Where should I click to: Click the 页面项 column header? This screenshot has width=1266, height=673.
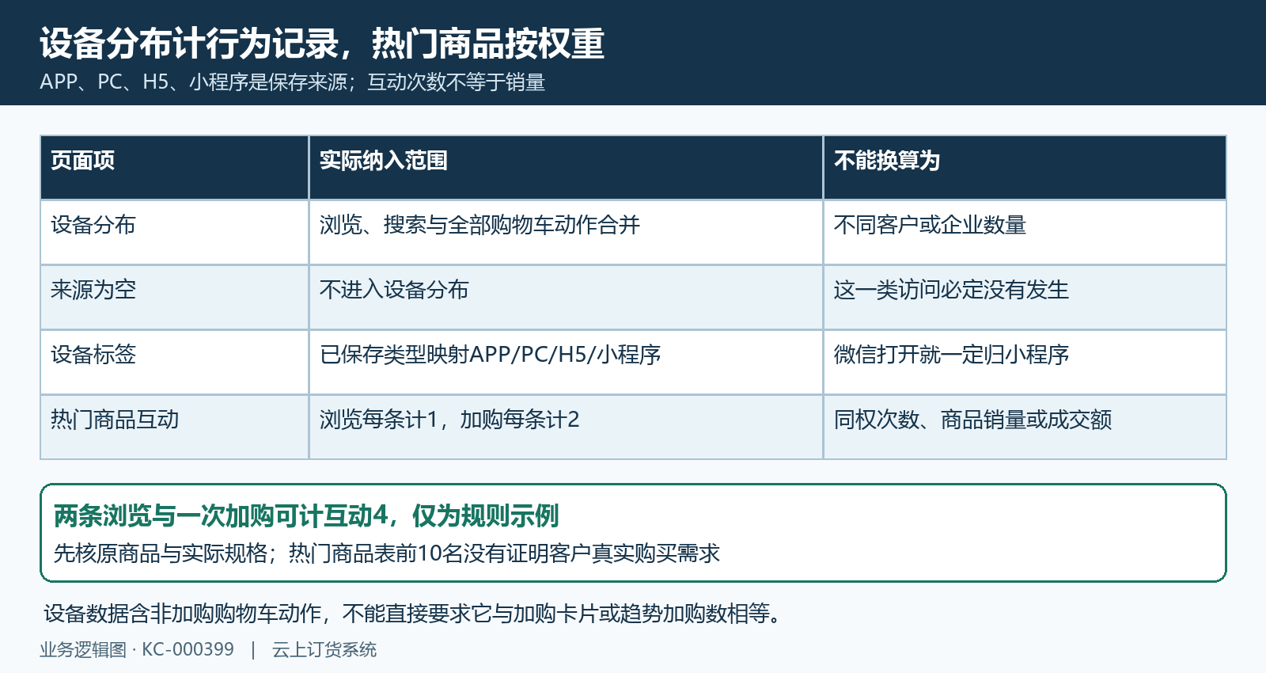click(174, 167)
